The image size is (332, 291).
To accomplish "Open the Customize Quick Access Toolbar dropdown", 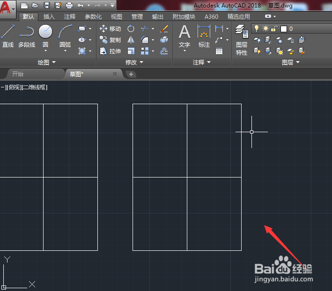I will click(x=112, y=6).
